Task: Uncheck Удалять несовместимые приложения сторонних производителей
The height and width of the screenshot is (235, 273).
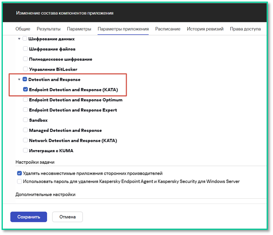Action: click(x=19, y=173)
